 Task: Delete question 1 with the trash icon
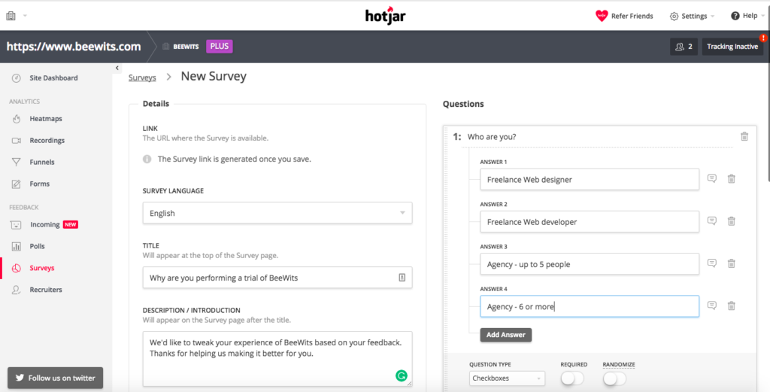744,137
